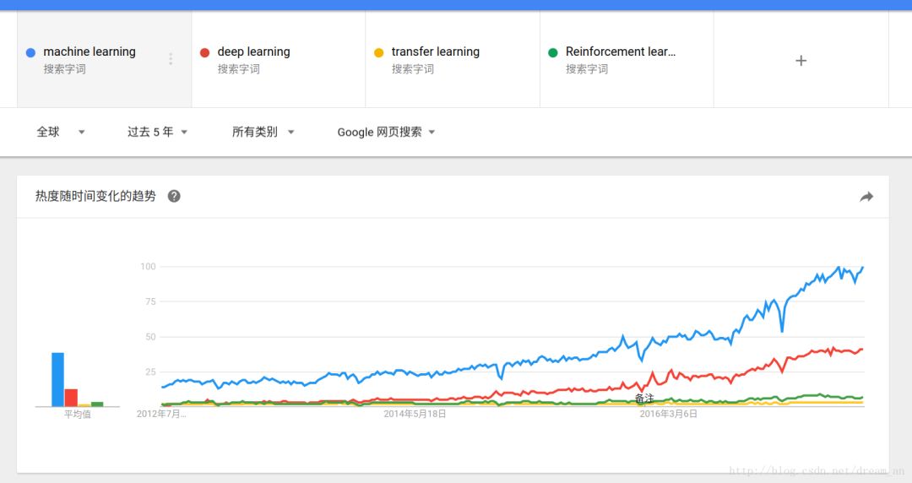Click the red deep learning dot
Viewport: 912px width, 483px height.
[x=204, y=52]
